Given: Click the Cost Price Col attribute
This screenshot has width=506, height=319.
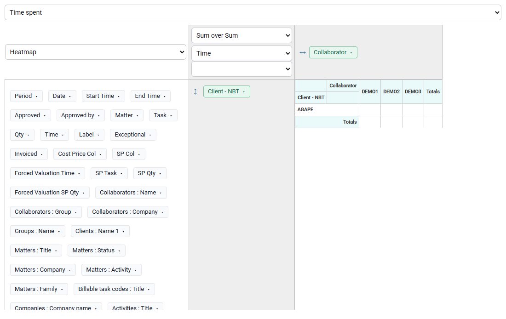Looking at the screenshot, I should pyautogui.click(x=80, y=154).
